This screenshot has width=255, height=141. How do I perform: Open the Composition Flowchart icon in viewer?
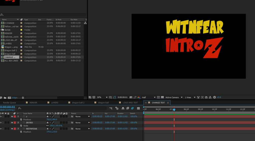pos(210,97)
